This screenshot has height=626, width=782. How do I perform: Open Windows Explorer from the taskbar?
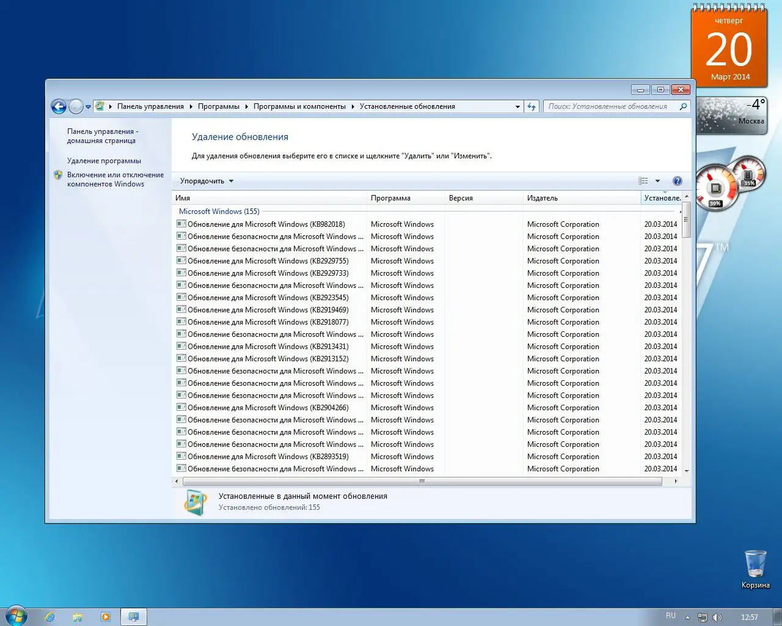[x=78, y=617]
